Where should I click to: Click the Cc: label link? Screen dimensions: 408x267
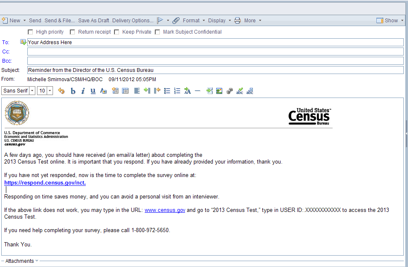pos(6,52)
